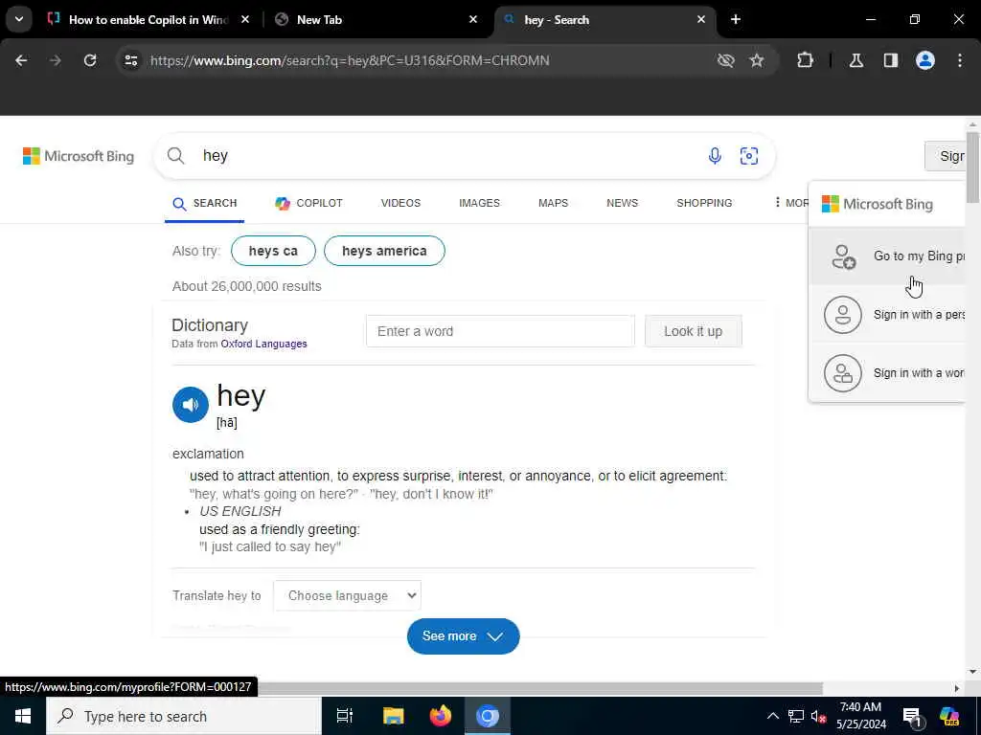Start voice search with microphone icon
981x735 pixels.
[x=715, y=156]
